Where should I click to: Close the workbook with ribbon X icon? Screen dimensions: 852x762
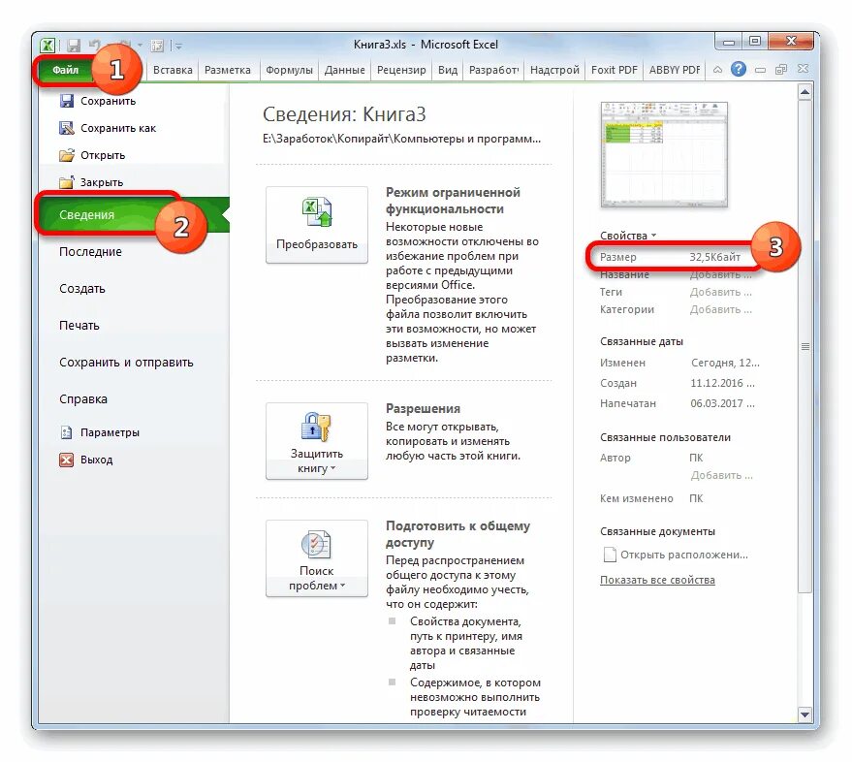(x=803, y=69)
